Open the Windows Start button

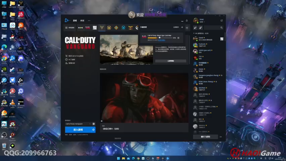[x=118, y=158]
